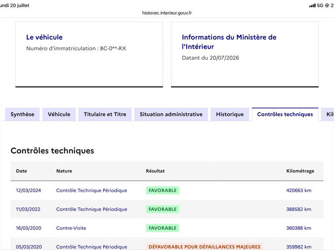Tap the histovec.interieur.gouv.fr address bar
This screenshot has height=250, width=334.
[x=167, y=13]
